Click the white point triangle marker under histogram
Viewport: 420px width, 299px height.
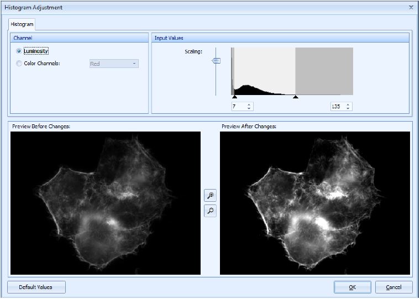coord(296,97)
